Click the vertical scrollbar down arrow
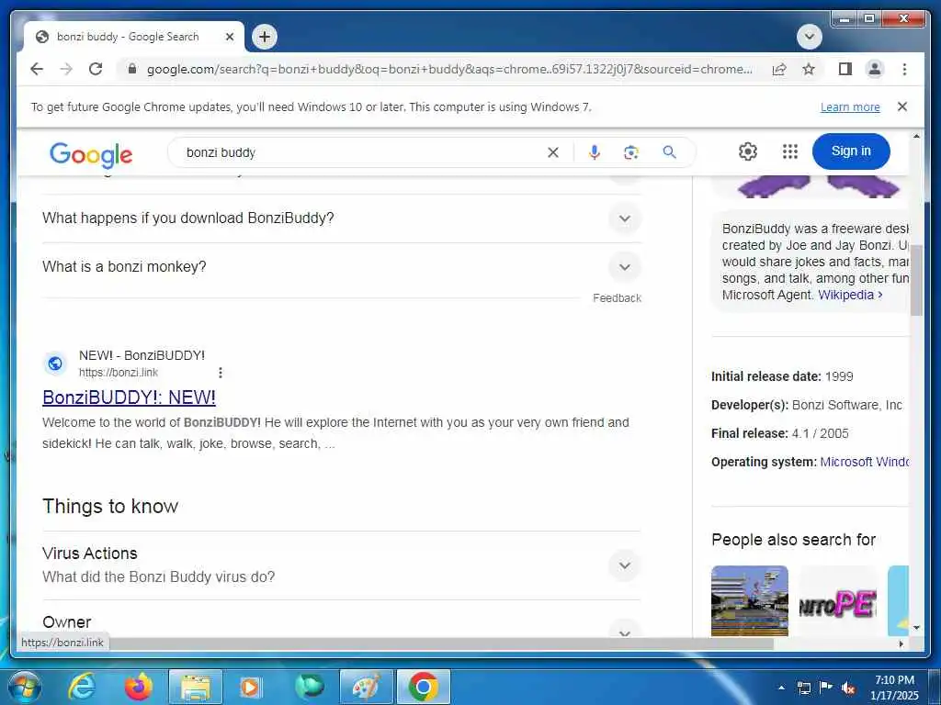This screenshot has height=705, width=941. click(x=916, y=628)
